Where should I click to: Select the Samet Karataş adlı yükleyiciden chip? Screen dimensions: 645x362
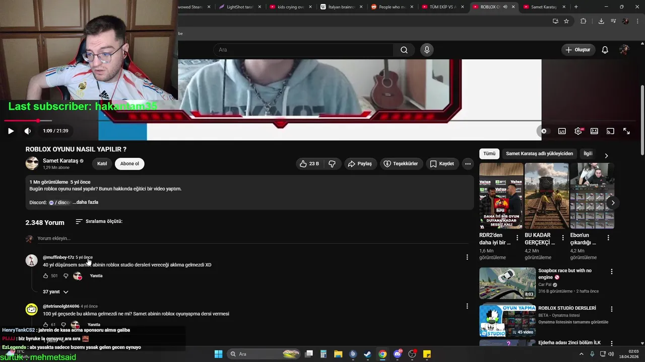[539, 153]
